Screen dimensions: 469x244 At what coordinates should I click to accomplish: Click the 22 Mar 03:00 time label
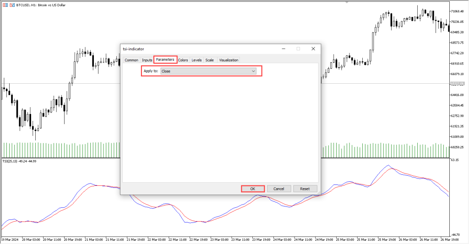click(157, 240)
